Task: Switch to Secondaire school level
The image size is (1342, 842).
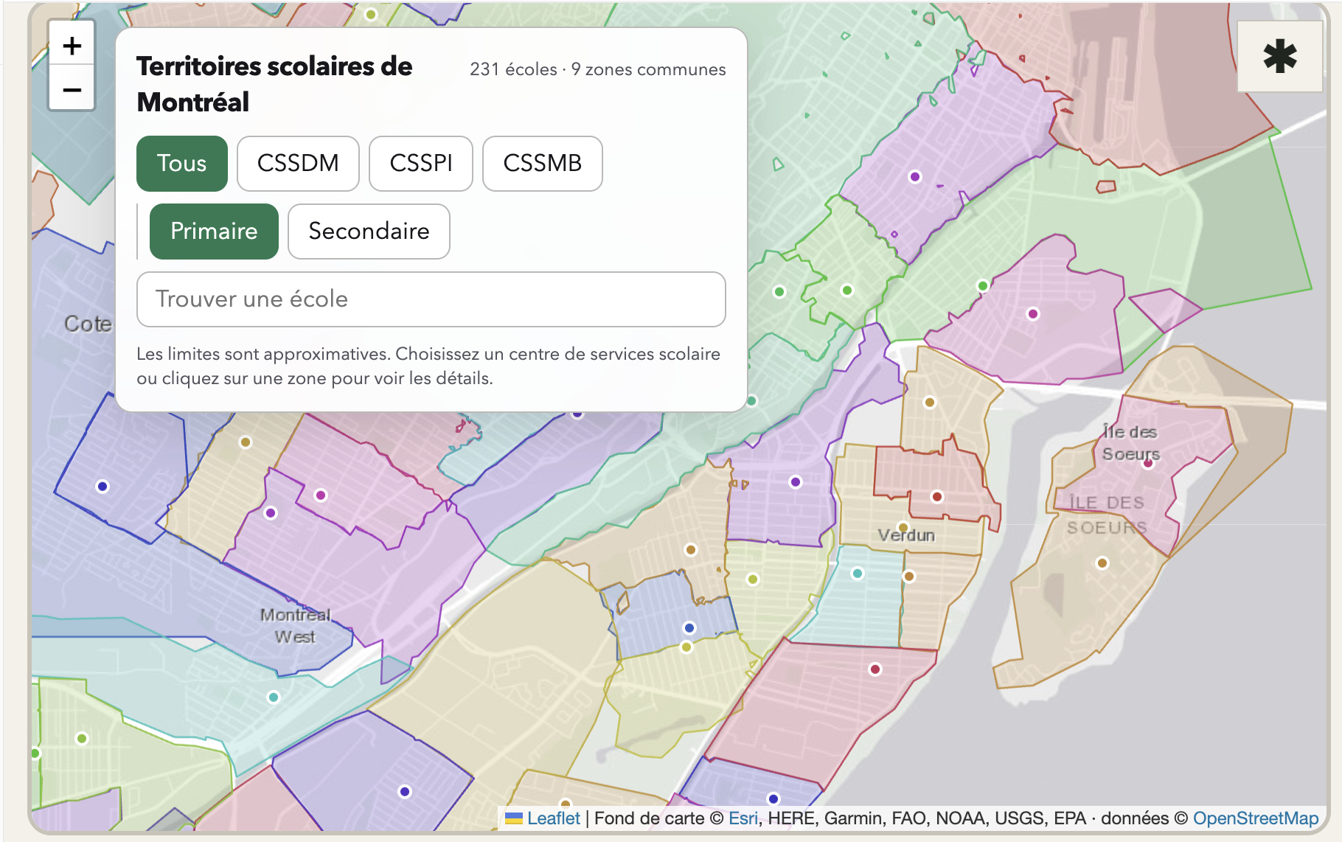Action: pos(369,231)
